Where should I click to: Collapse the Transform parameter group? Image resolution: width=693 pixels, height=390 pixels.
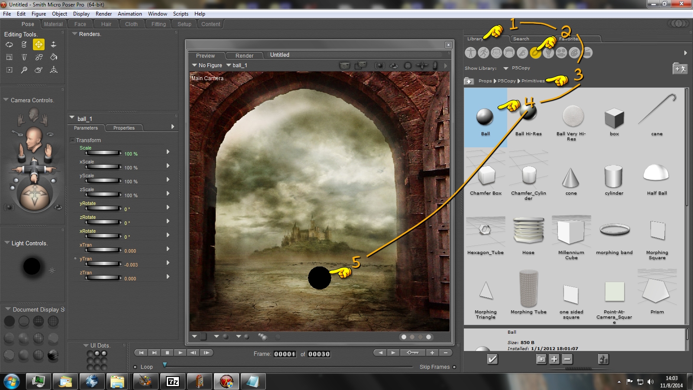click(72, 140)
